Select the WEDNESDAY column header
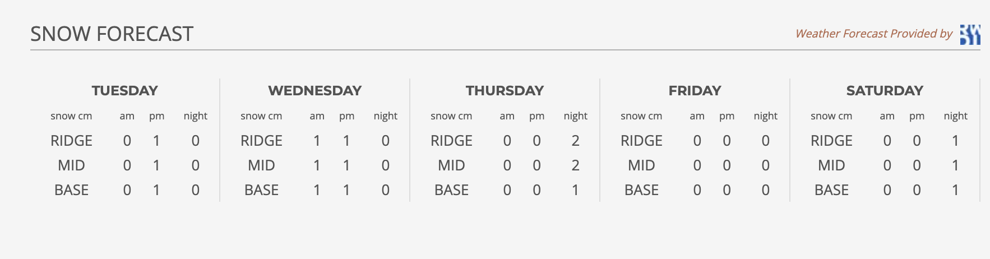990x259 pixels. point(315,90)
